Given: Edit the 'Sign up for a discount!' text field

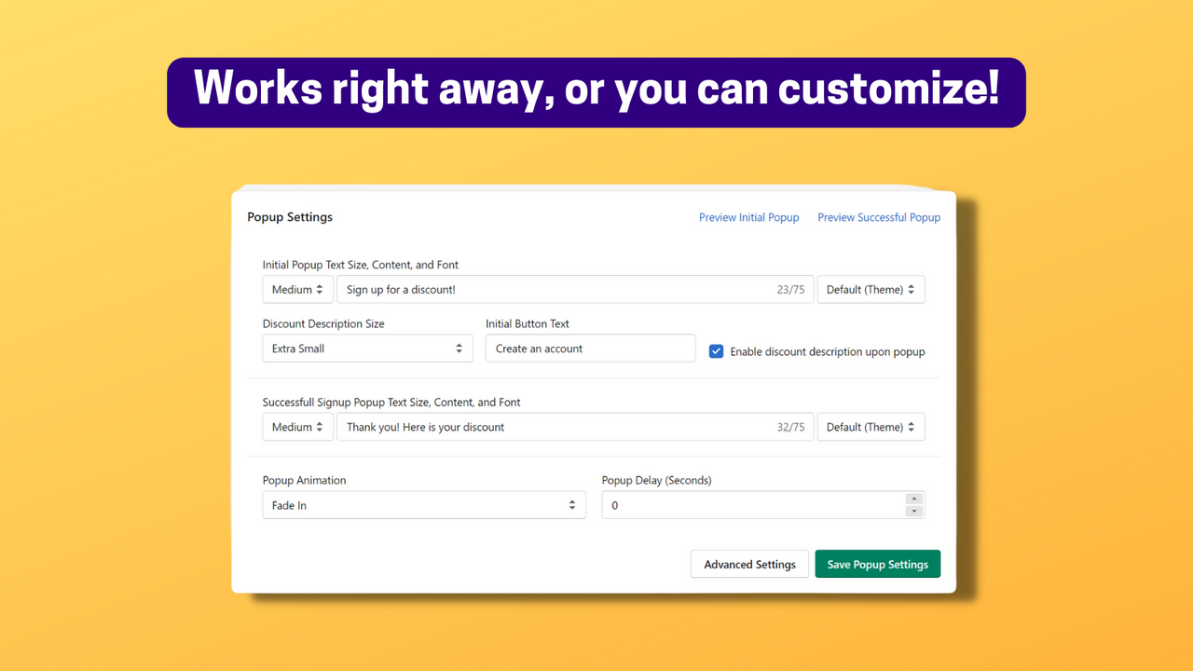Looking at the screenshot, I should pos(575,290).
